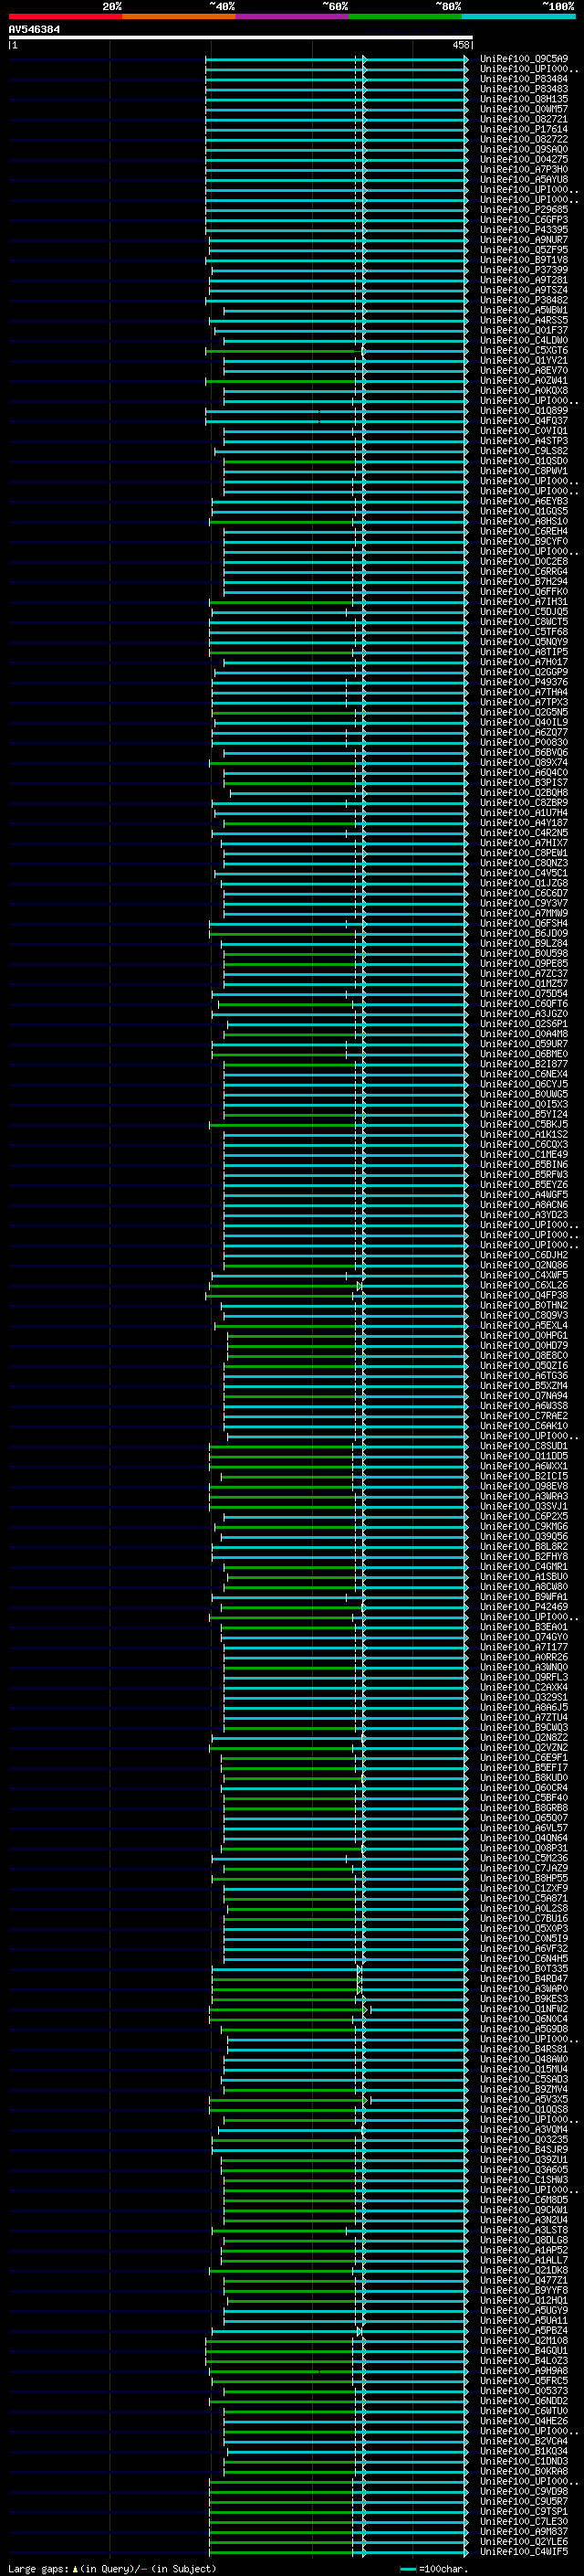The width and height of the screenshot is (584, 2576).
Task: Select hit UniRef100_O82721
Action: (x=523, y=119)
